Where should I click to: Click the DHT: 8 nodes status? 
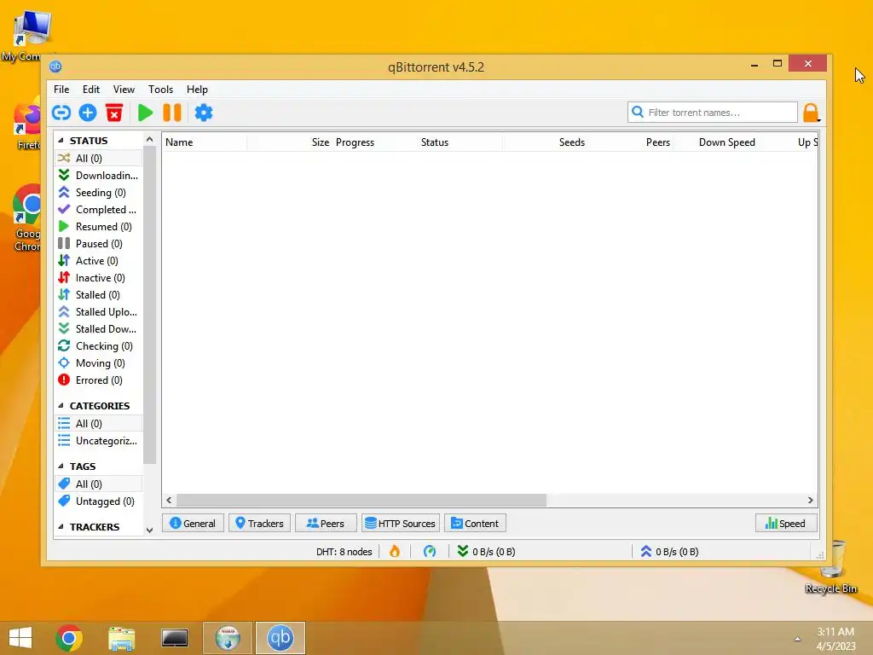(344, 552)
